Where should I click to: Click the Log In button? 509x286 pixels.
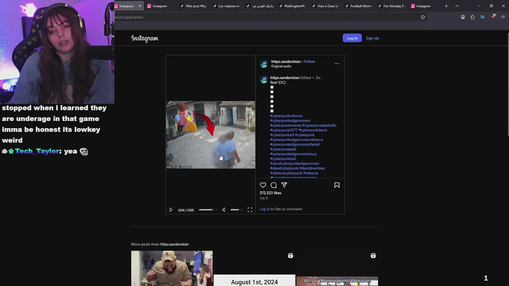coord(352,38)
